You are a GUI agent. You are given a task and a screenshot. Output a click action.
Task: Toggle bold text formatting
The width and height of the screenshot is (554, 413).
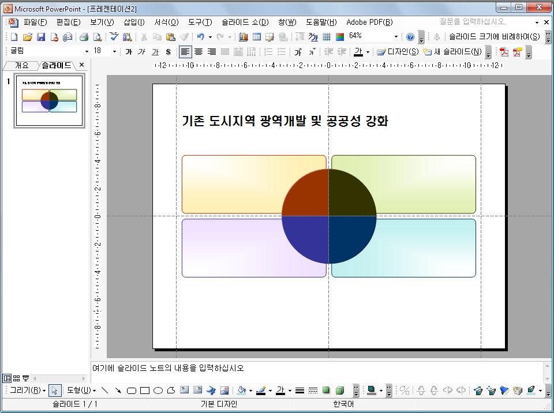pos(129,51)
